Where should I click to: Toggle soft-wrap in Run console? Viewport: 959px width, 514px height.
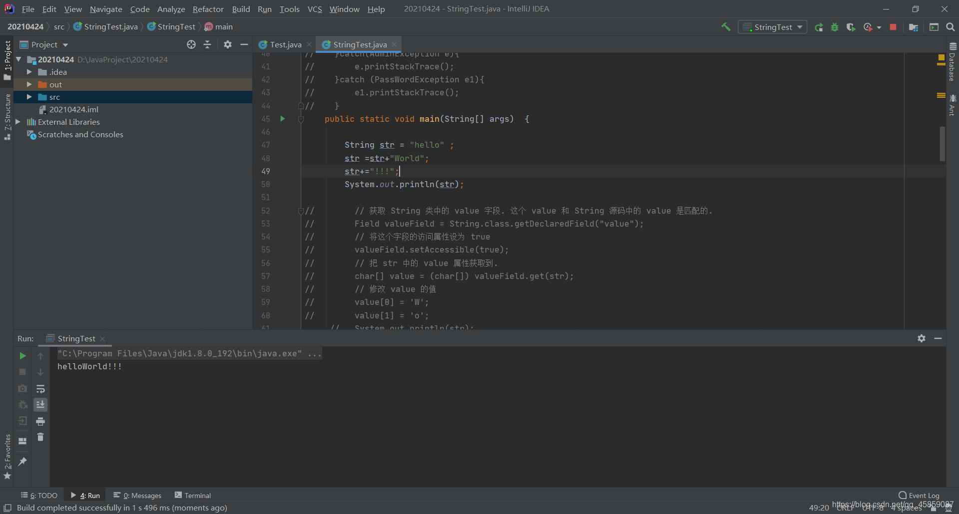(x=40, y=389)
